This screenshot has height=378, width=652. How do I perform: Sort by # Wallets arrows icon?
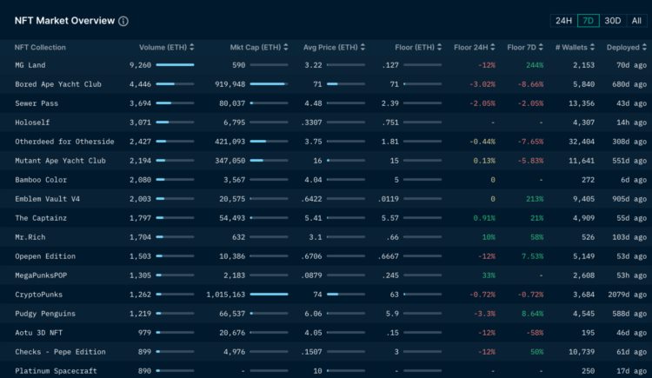click(593, 47)
